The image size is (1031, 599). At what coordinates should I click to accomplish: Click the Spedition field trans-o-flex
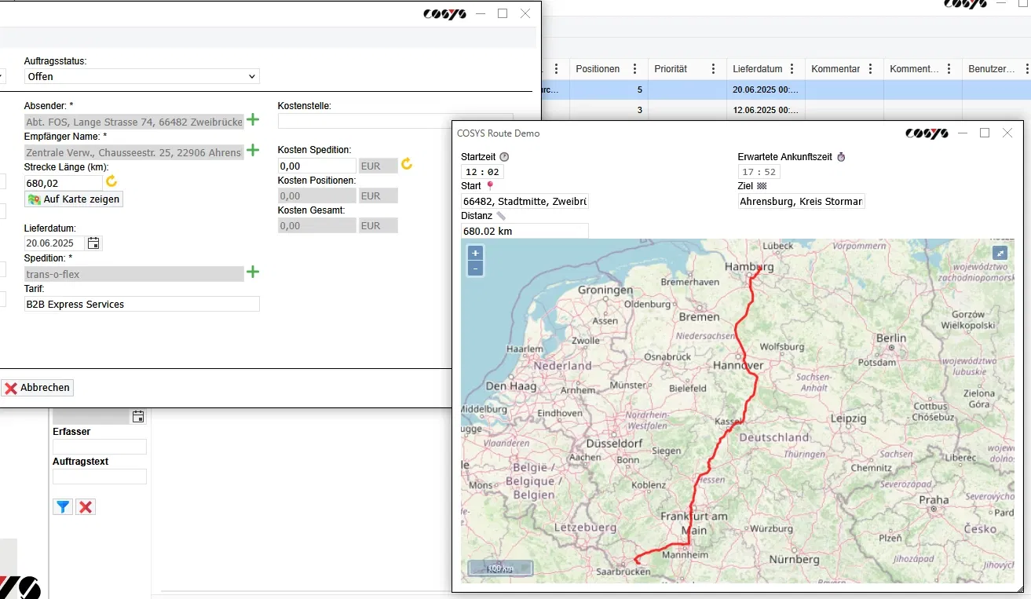pos(134,274)
